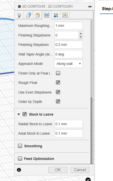Open the Geometry tab icon
This screenshot has width=113, height=181.
pyautogui.click(x=28, y=15)
